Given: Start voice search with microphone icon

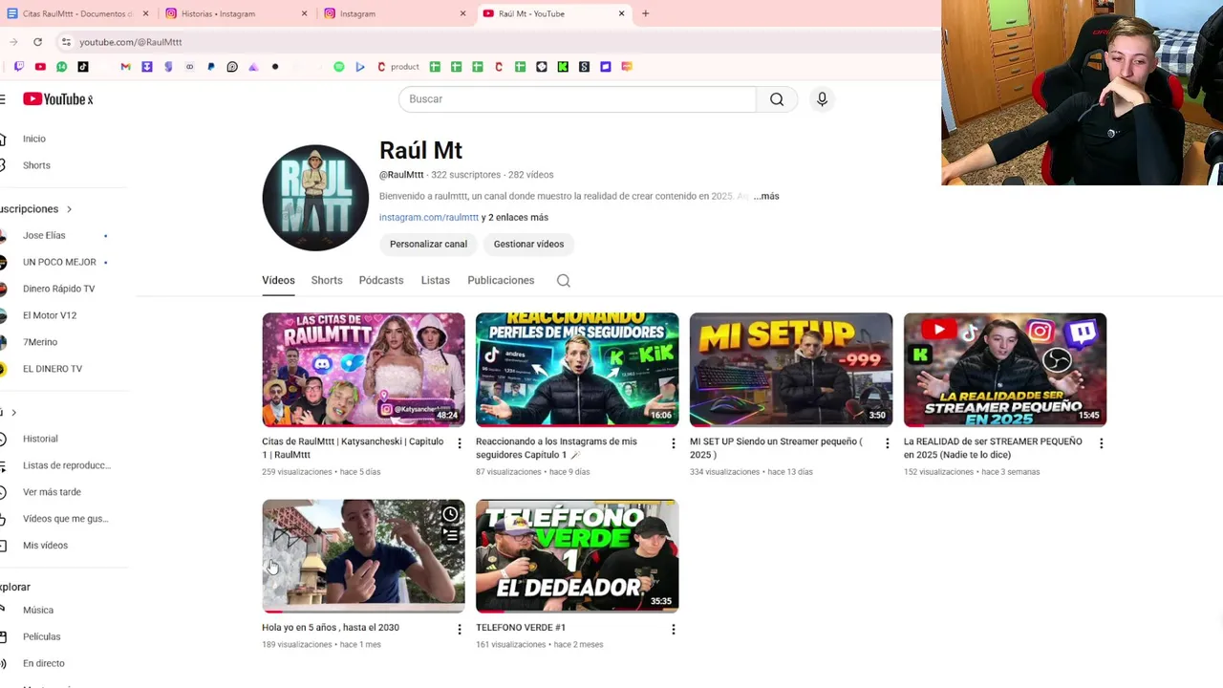Looking at the screenshot, I should pyautogui.click(x=822, y=99).
